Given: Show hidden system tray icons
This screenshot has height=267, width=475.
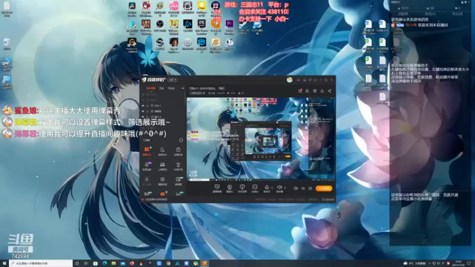Looking at the screenshot, I should coord(429,263).
